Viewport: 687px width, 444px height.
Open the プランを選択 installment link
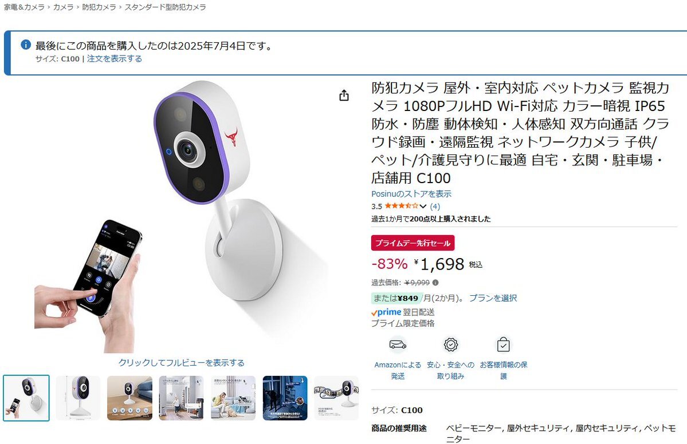point(493,298)
